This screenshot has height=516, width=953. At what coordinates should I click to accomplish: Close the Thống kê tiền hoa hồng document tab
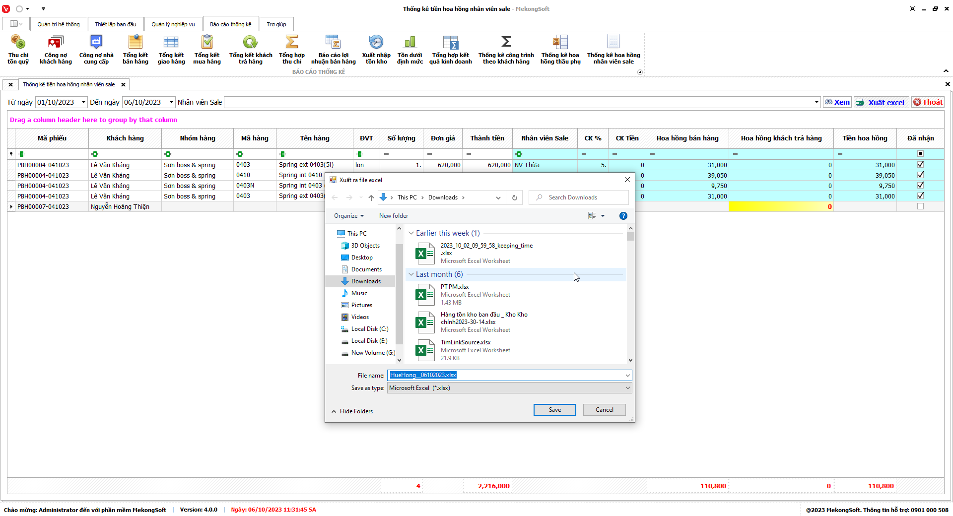point(123,84)
